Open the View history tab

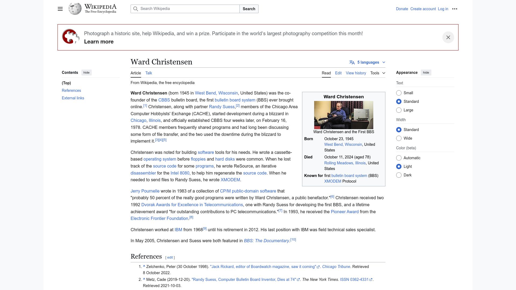coord(356,73)
